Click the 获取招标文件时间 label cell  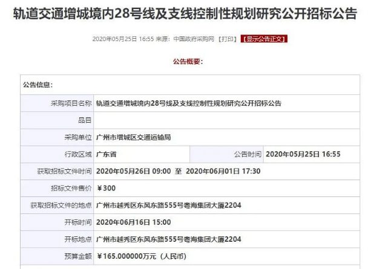tap(57, 171)
